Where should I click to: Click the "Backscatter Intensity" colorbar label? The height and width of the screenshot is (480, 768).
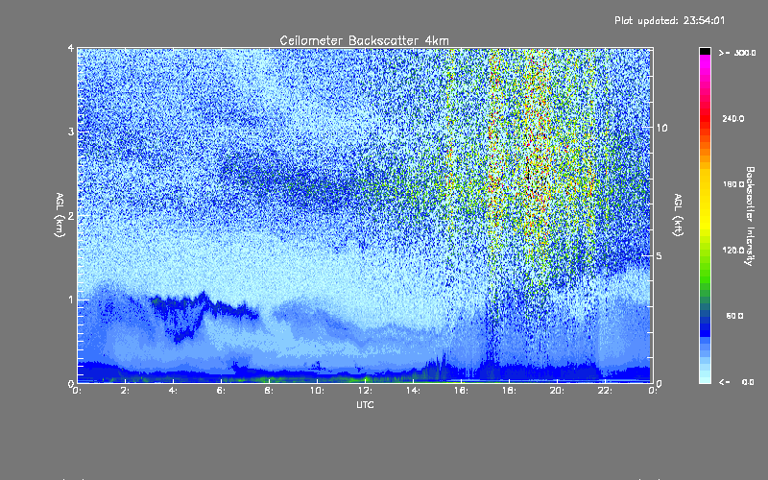(750, 216)
